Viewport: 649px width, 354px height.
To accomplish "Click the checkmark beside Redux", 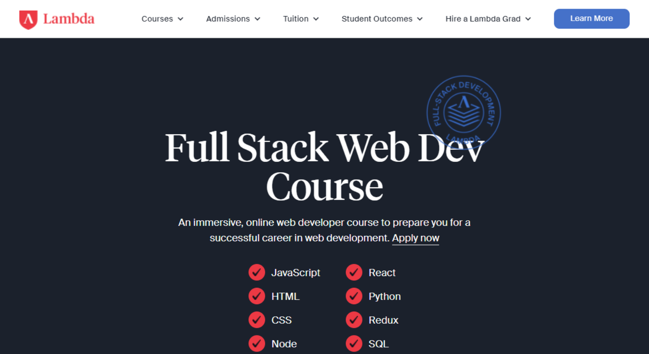I will (x=354, y=320).
